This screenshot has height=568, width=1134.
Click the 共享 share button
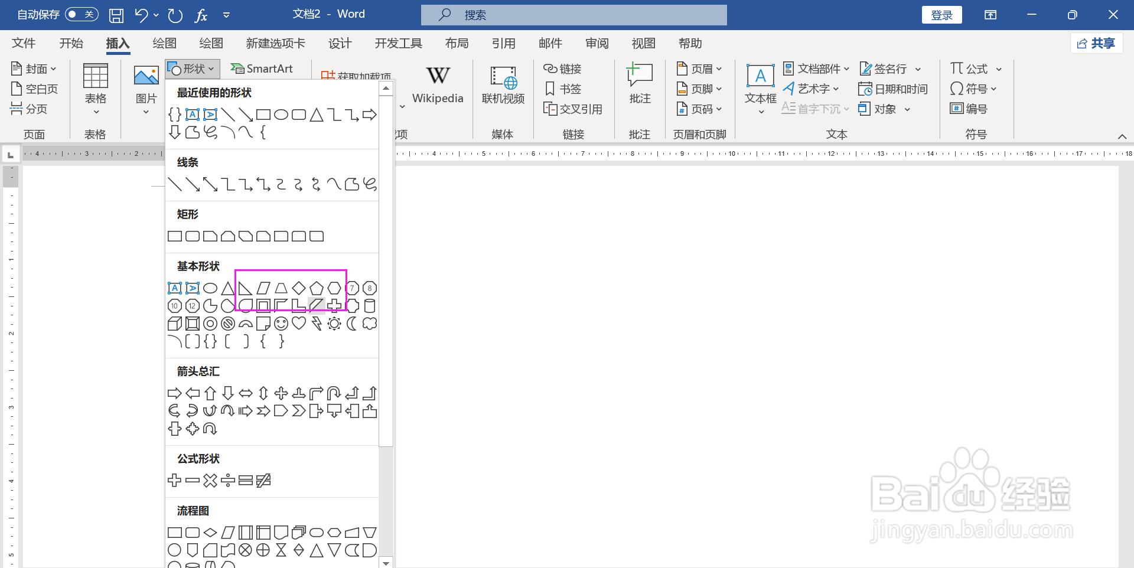click(x=1096, y=43)
